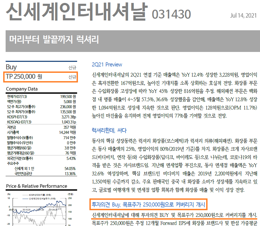This screenshot has height=226, width=260.
Task: Select the KOSDAQ value 1,043.31p
Action: tap(69, 122)
